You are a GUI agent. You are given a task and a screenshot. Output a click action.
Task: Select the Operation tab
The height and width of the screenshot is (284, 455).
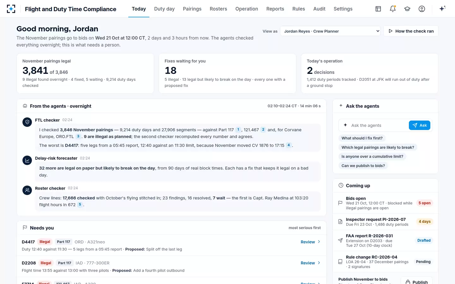(247, 9)
